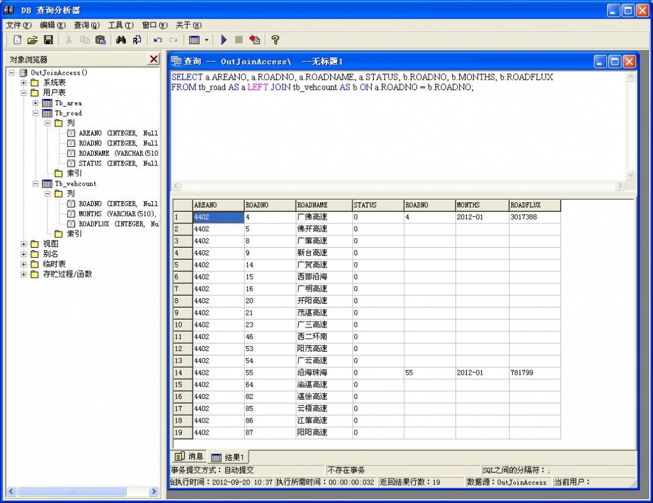Click the Stop execution icon
The height and width of the screenshot is (503, 653).
[238, 40]
